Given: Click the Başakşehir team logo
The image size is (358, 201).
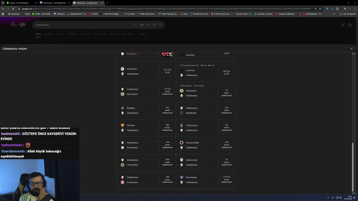Looking at the screenshot, I should (x=182, y=113).
